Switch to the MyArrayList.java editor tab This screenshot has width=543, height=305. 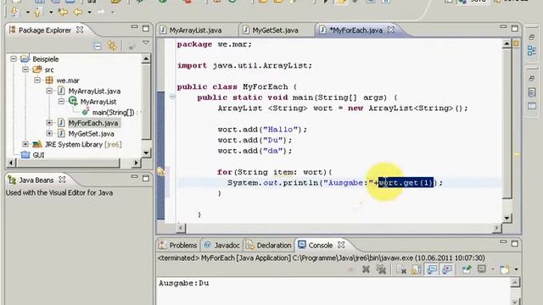point(195,30)
